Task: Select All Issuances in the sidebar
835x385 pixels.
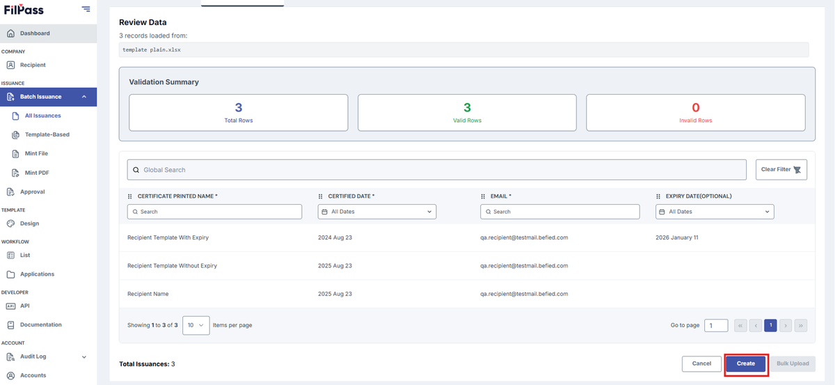Action: (x=42, y=116)
